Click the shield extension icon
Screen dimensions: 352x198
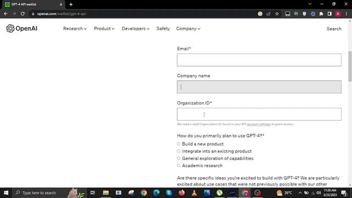[x=304, y=14]
